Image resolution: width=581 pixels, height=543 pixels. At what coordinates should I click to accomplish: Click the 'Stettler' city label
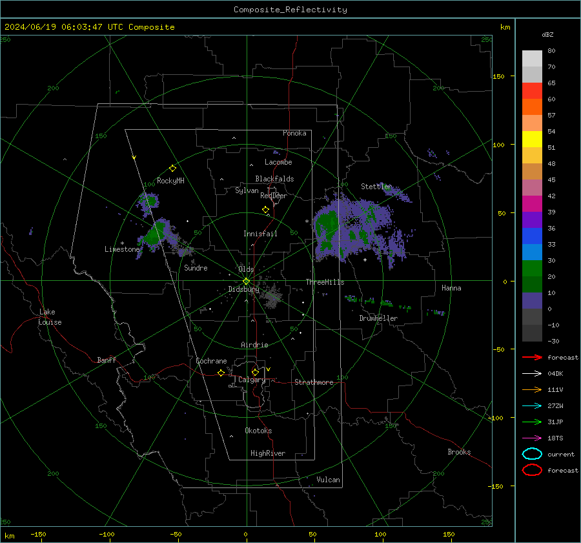pos(376,187)
